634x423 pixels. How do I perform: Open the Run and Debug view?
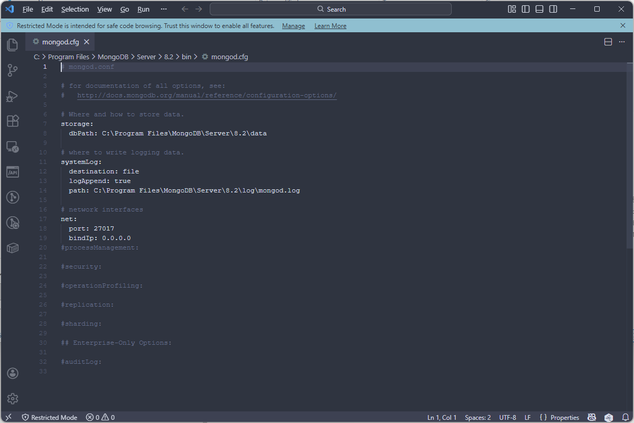13,96
